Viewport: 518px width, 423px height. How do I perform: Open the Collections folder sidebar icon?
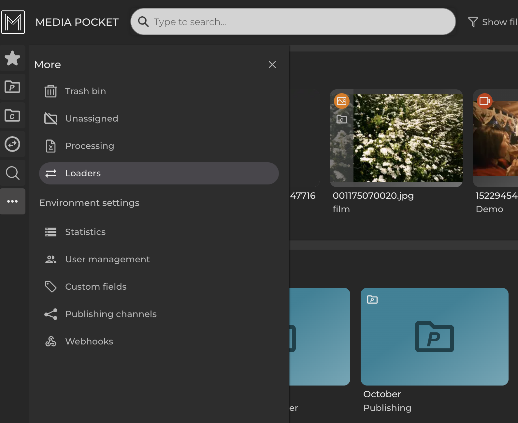[x=12, y=116]
